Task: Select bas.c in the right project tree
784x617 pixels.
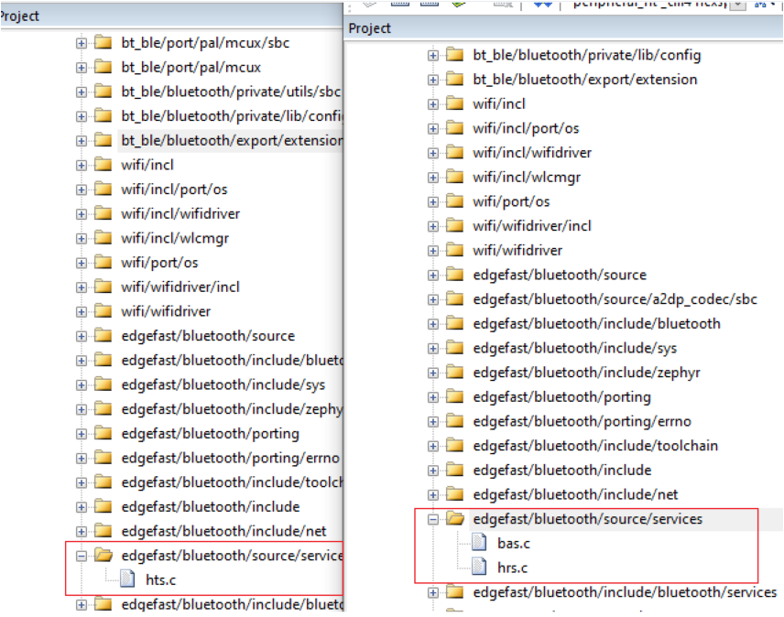Action: [x=514, y=544]
